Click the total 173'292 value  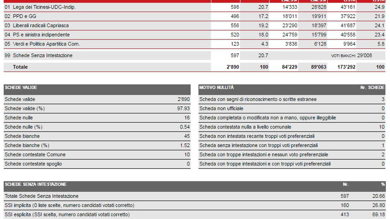[346, 67]
